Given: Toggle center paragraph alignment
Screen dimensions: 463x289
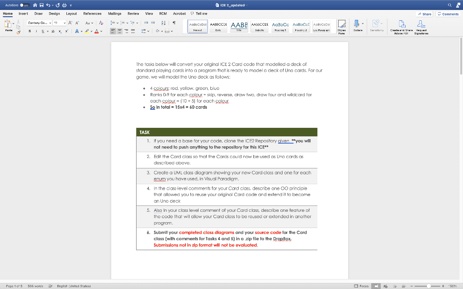Looking at the screenshot, I should [x=120, y=31].
